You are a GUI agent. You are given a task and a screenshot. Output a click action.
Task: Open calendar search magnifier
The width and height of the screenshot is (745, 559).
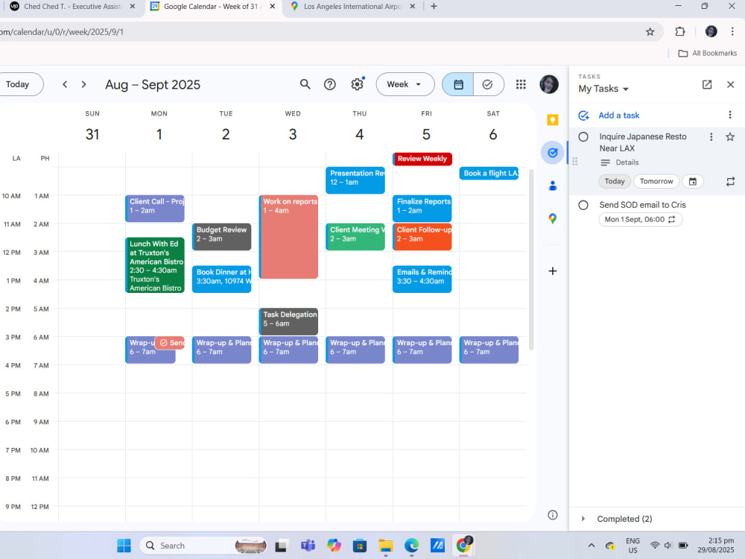(305, 85)
